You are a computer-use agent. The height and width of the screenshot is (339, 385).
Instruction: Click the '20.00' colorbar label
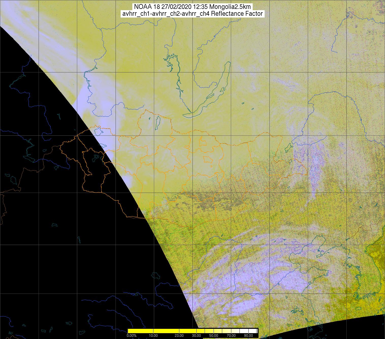click(x=179, y=335)
